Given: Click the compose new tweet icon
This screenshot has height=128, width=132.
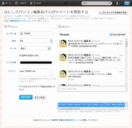Looking at the screenshot, I should coord(127,3).
